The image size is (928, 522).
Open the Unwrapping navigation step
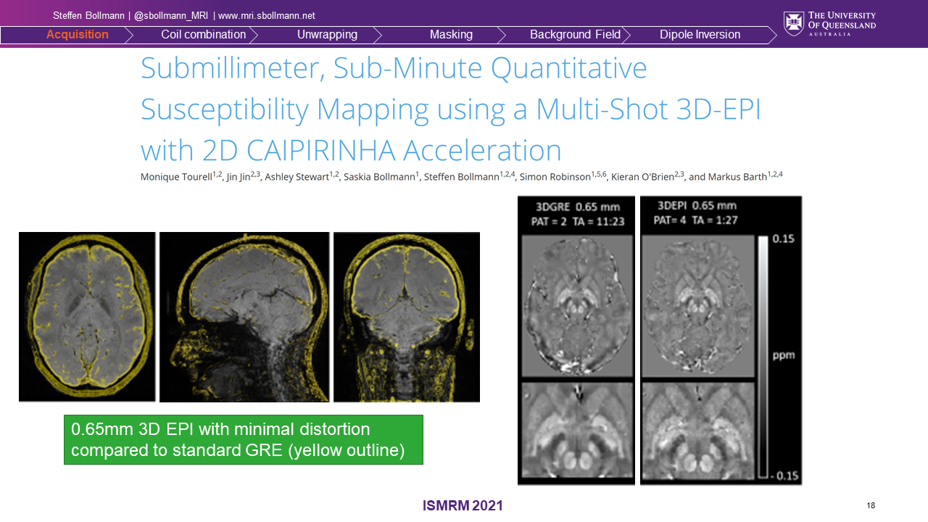coord(327,35)
